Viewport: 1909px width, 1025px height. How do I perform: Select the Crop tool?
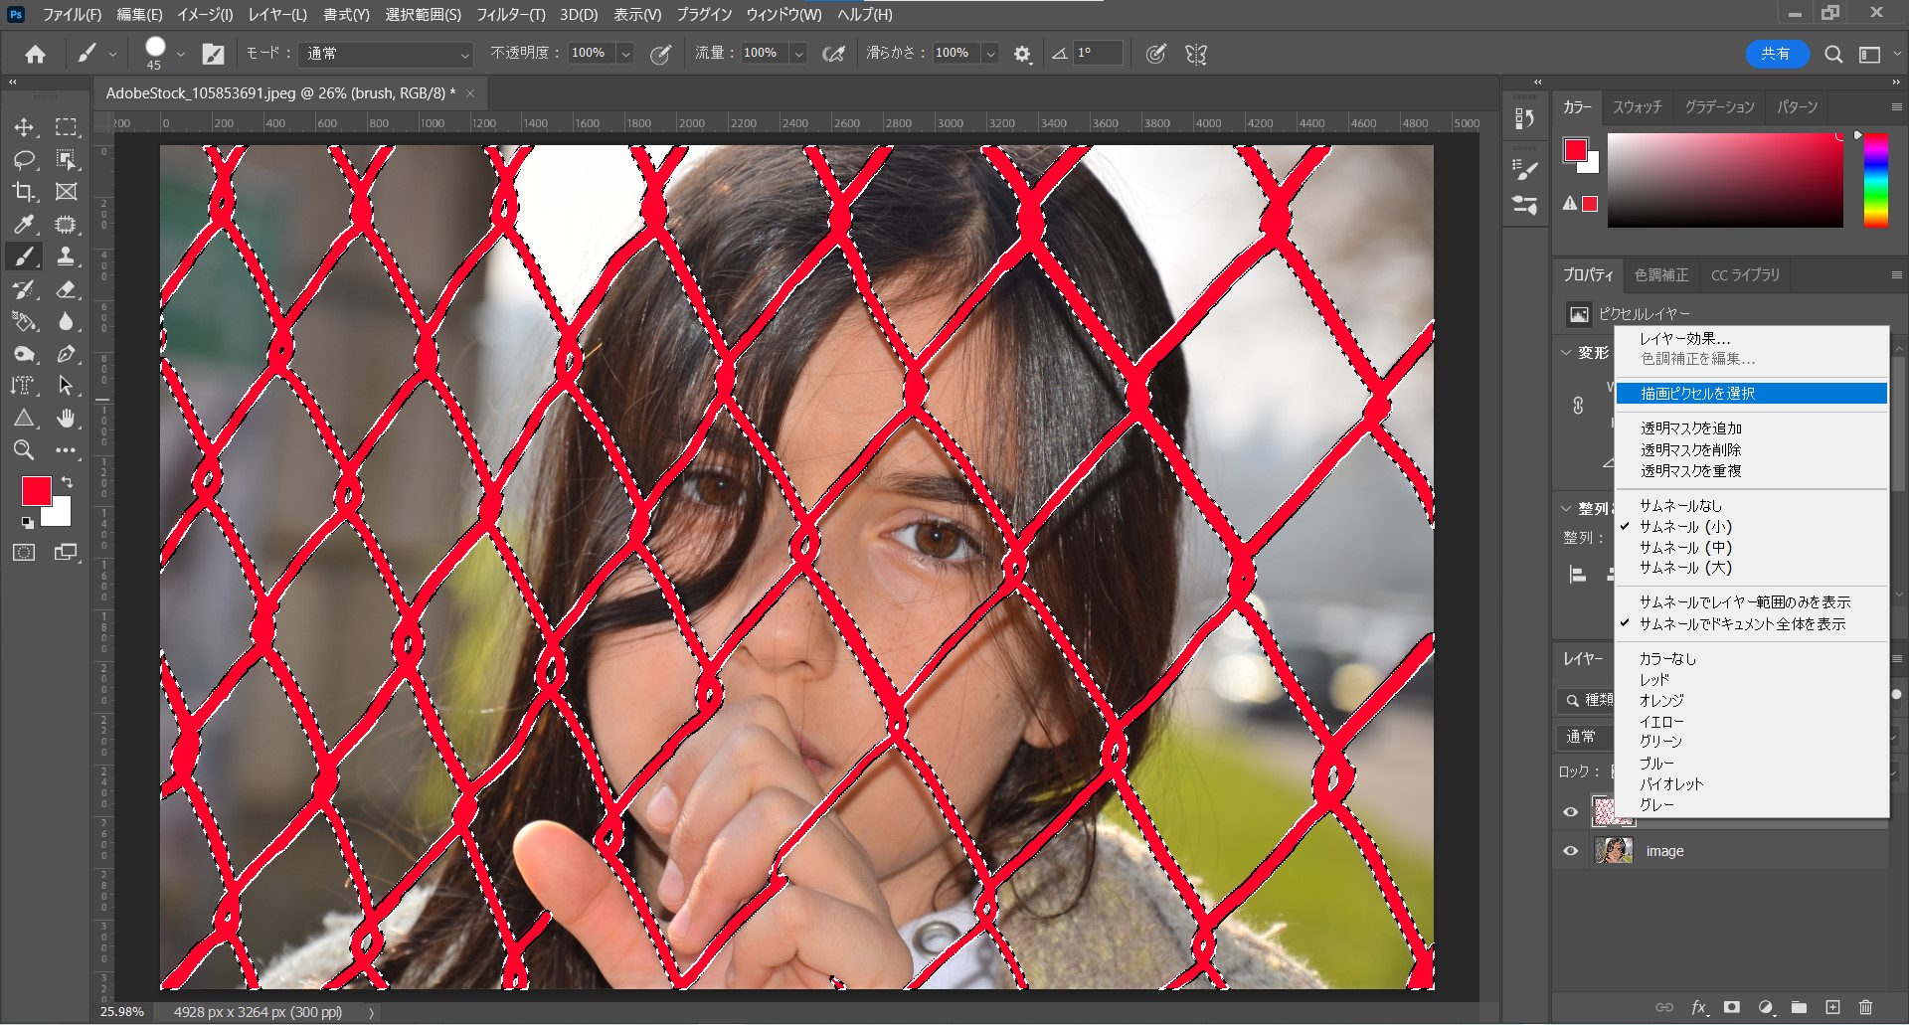point(24,192)
